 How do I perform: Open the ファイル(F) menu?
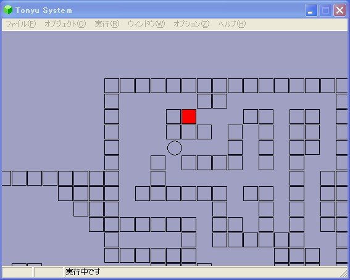point(20,24)
